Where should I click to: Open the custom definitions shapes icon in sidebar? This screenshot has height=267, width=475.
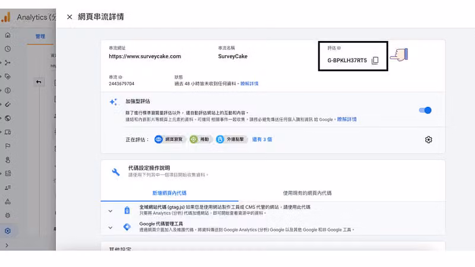point(8,202)
